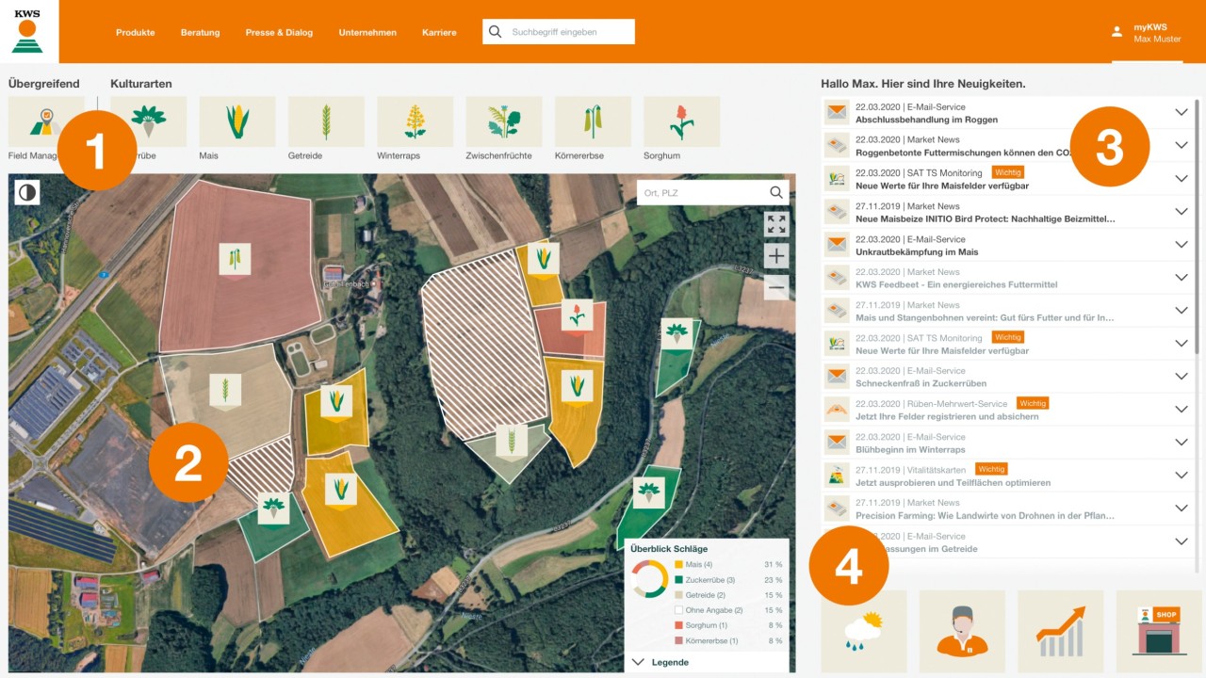The height and width of the screenshot is (678, 1206).
Task: Zoom in on the map with plus button
Action: pyautogui.click(x=776, y=256)
